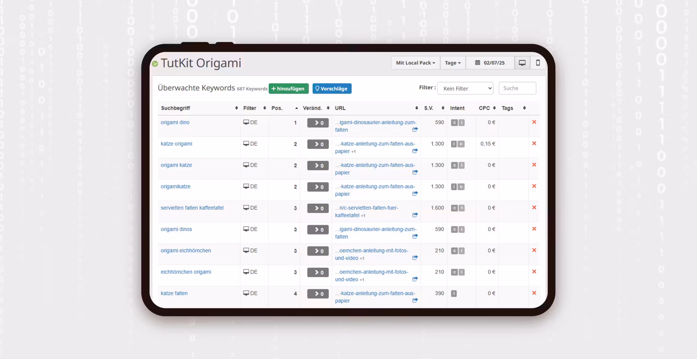Click the 'c' intent badge for origami eichhörnchen
Viewport: 697px width, 359px height.
[455, 251]
